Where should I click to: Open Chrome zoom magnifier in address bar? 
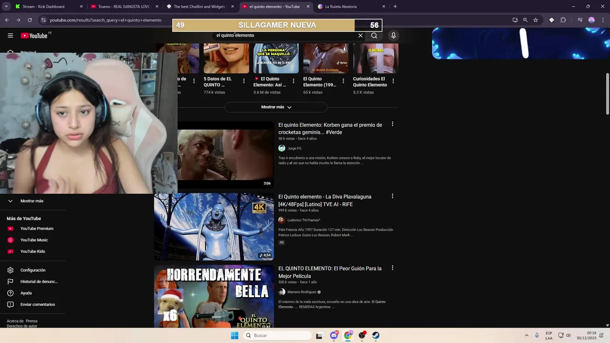click(x=525, y=20)
